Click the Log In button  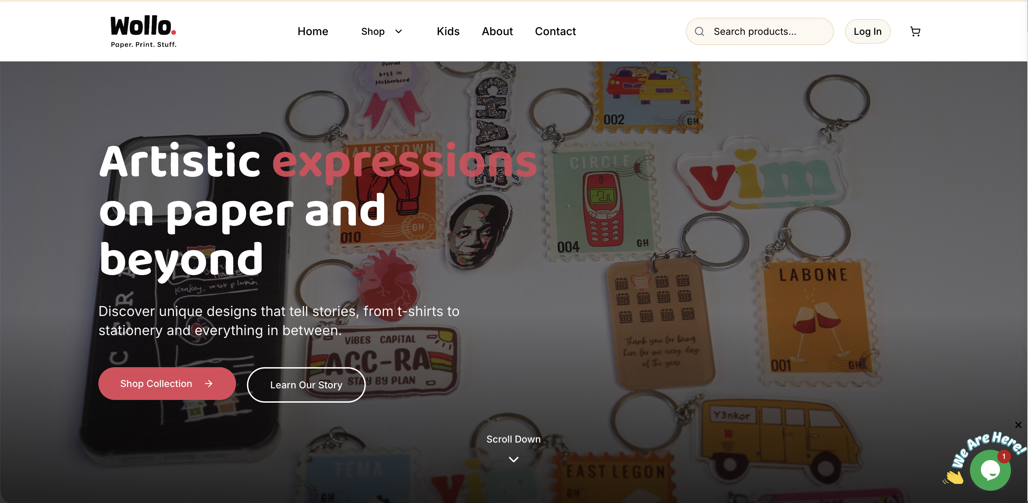[x=867, y=31]
